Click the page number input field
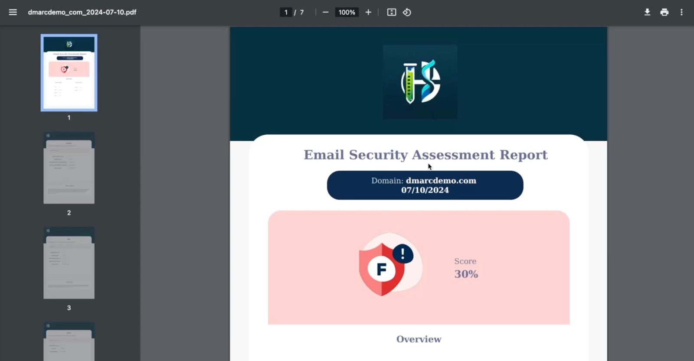This screenshot has height=361, width=694. [286, 12]
